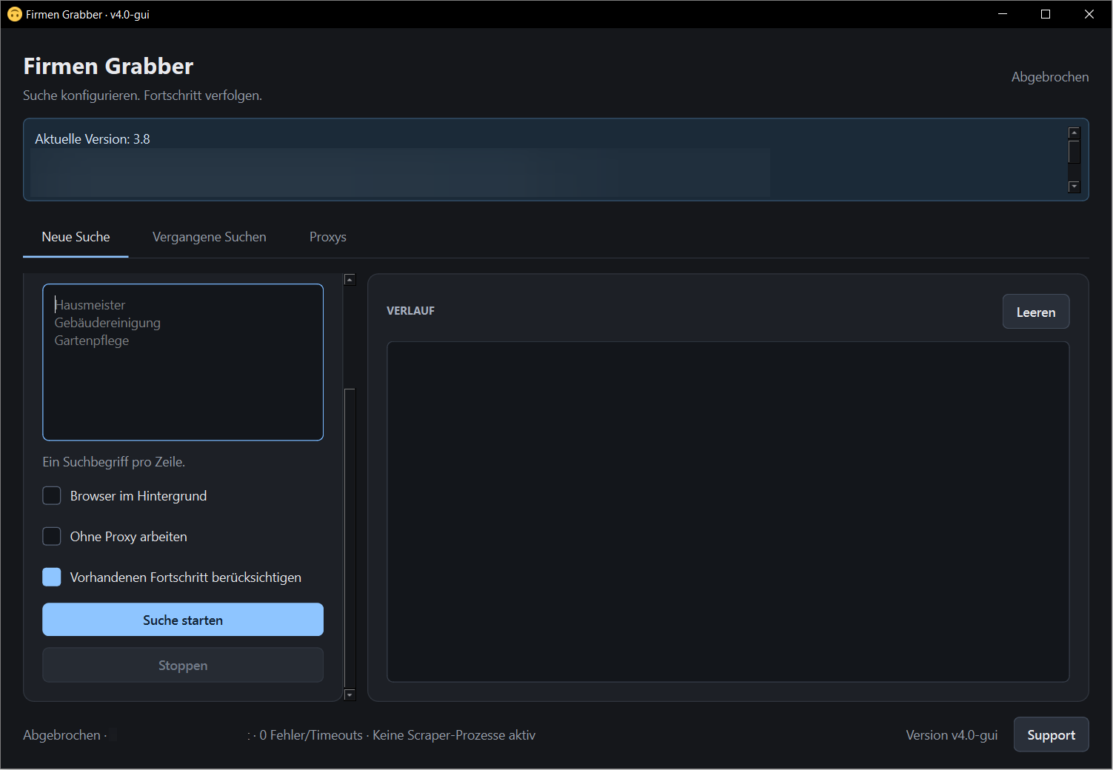The height and width of the screenshot is (770, 1113).
Task: Go to the Proxys tab
Action: point(328,237)
